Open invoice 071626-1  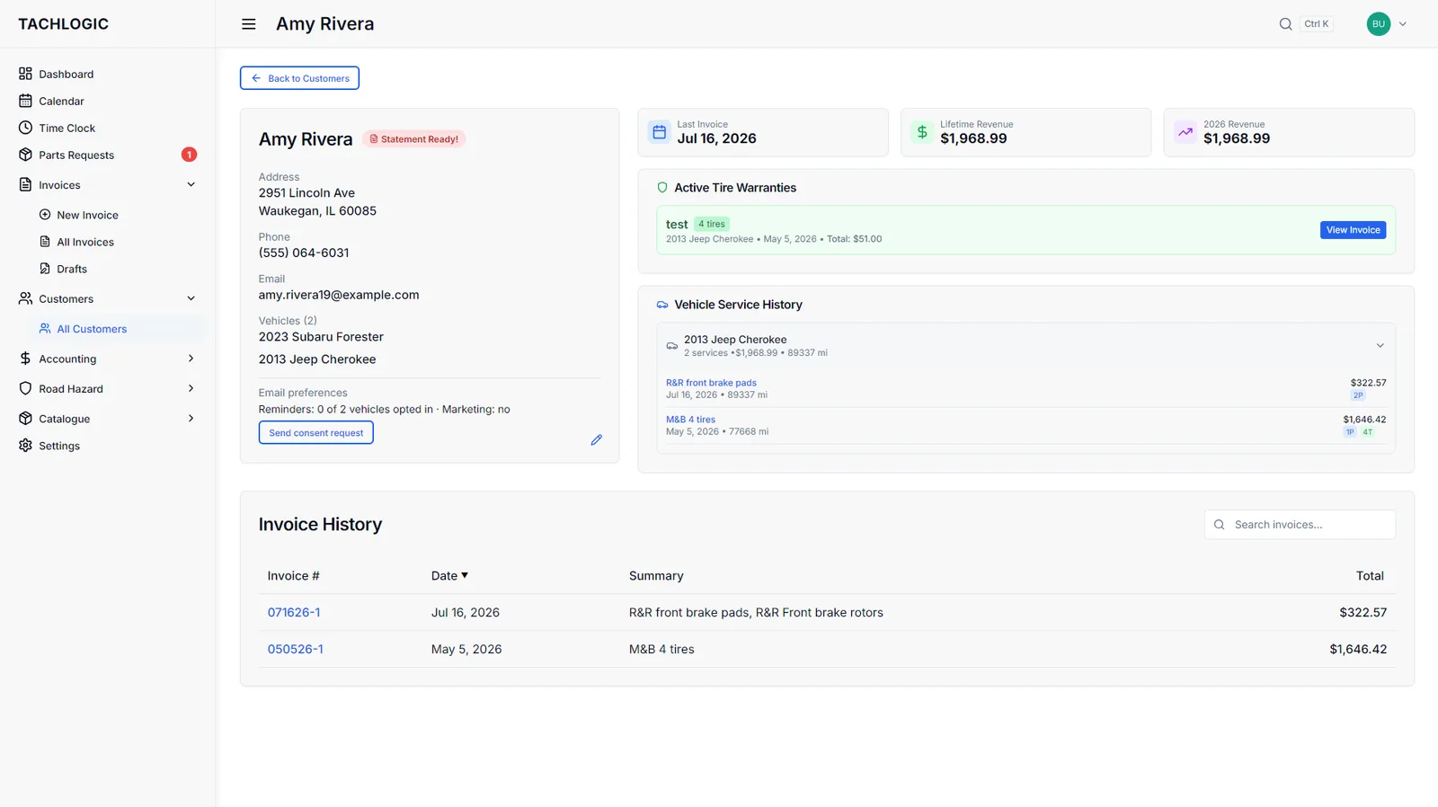click(294, 613)
